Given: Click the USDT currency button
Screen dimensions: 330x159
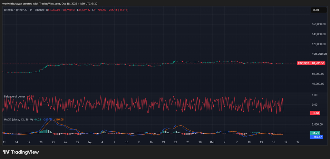Looking at the screenshot, I should tap(319, 10).
